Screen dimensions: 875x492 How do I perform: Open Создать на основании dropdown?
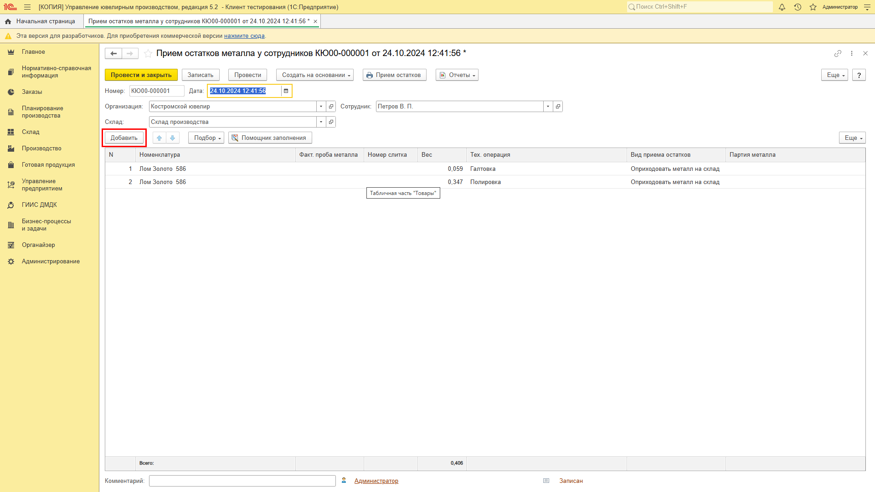pyautogui.click(x=315, y=75)
